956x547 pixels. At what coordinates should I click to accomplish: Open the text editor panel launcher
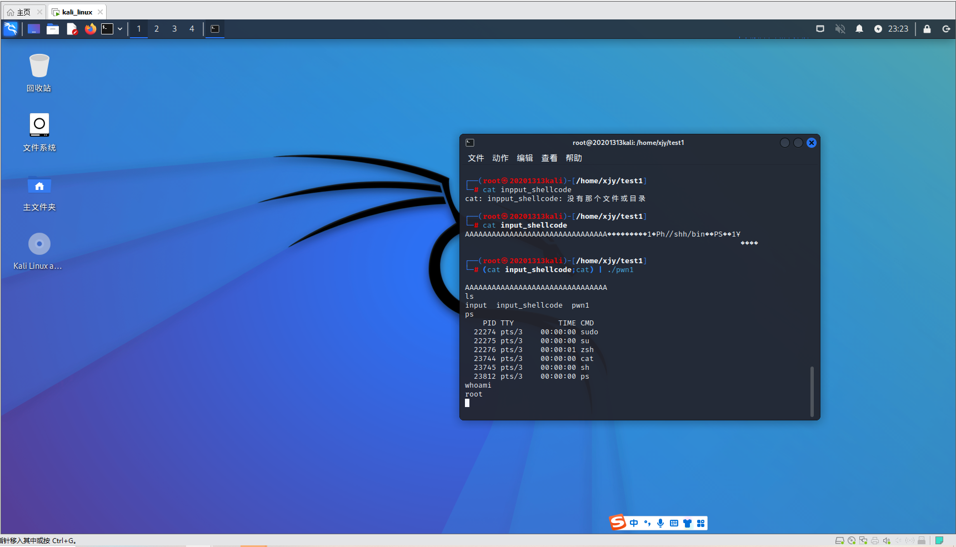[72, 29]
